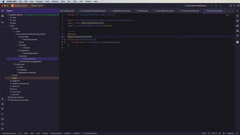Switch to ProductController.java tab

[x=190, y=11]
